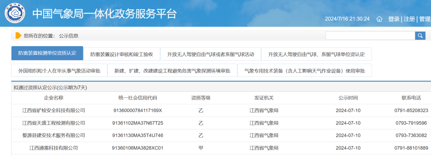This screenshot has width=431, height=156.
Task: Click credit code 91360000784117169X
Action: coord(138,111)
